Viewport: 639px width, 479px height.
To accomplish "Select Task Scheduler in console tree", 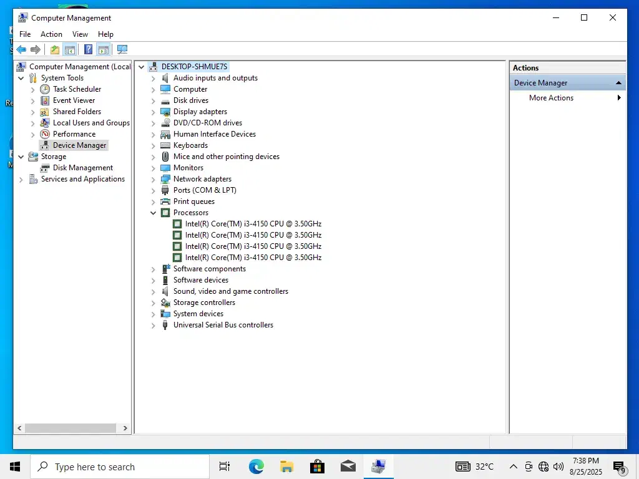I will click(77, 89).
